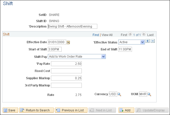Click the View All link
The height and width of the screenshot is (115, 170).
click(107, 35)
